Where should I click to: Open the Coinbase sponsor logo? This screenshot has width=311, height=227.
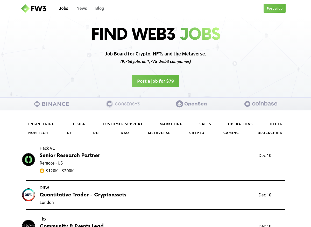(261, 104)
